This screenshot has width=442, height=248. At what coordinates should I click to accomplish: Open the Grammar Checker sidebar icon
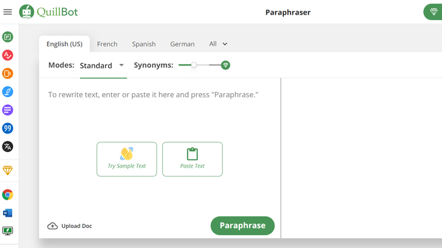pos(7,55)
